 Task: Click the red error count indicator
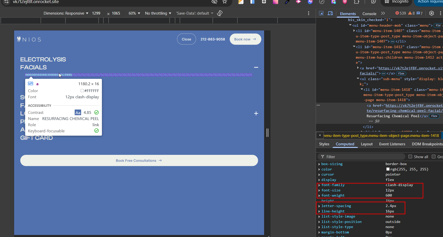point(400,13)
